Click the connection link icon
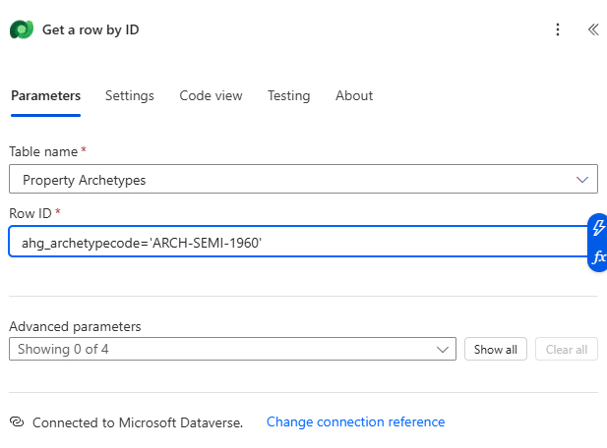 17,421
